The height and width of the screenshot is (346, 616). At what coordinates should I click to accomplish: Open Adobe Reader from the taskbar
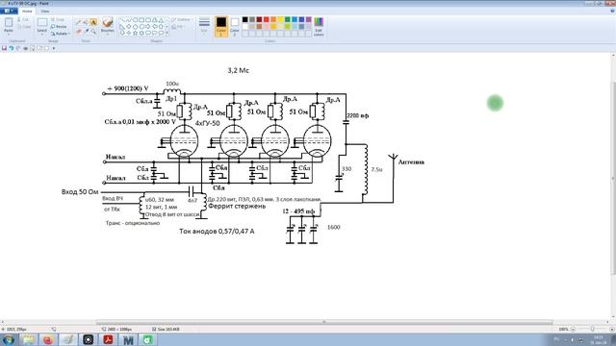pyautogui.click(x=108, y=339)
